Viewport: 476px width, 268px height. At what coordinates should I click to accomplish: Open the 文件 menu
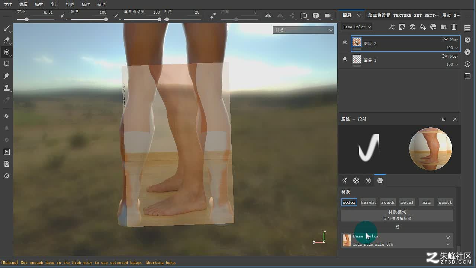[8, 4]
